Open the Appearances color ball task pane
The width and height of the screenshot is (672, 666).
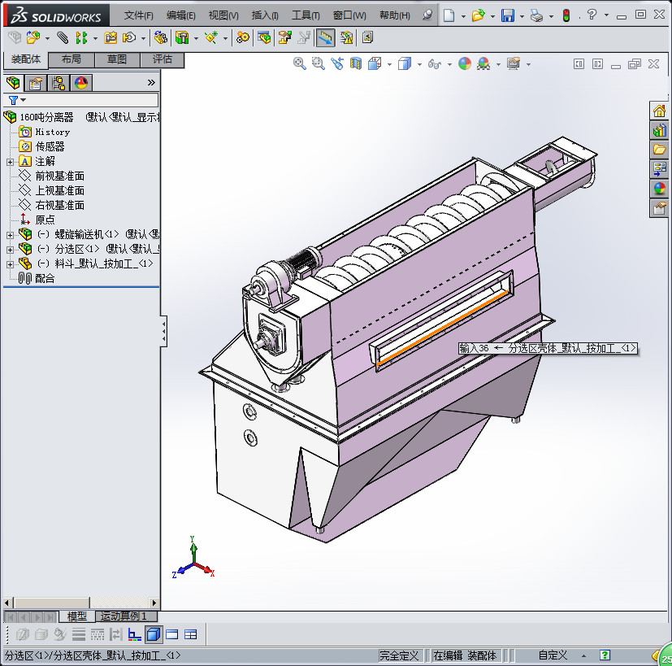pyautogui.click(x=659, y=188)
